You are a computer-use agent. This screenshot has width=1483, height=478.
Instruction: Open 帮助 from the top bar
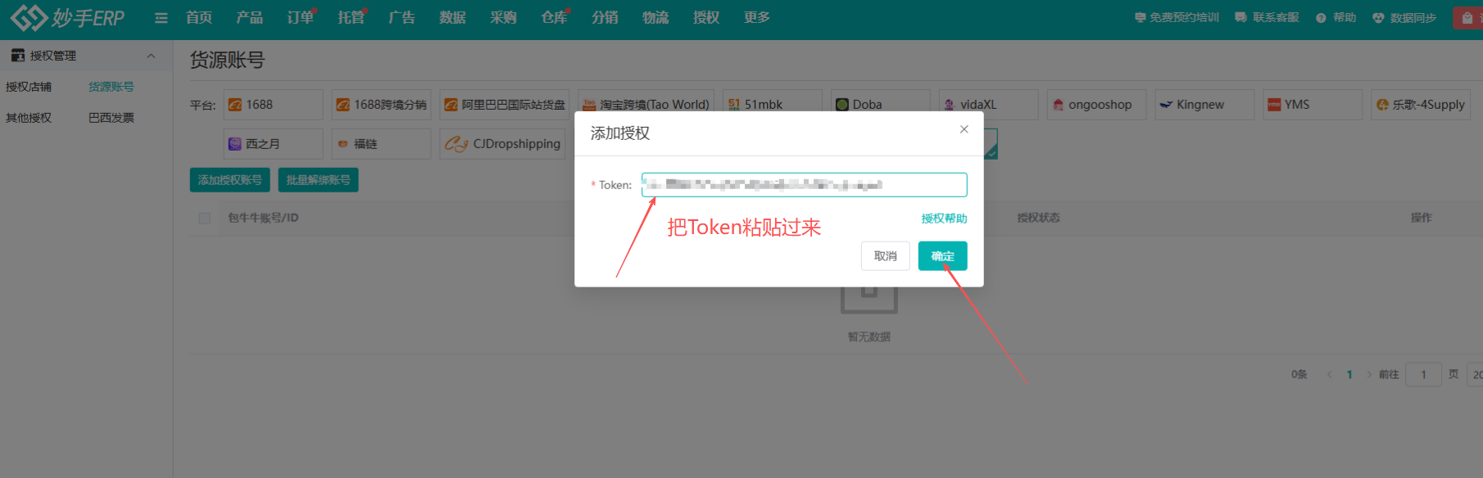point(1336,17)
